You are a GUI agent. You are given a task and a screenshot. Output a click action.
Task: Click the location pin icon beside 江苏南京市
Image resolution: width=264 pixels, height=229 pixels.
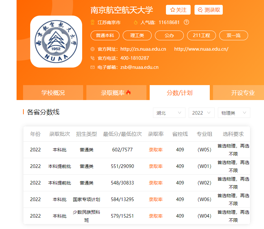click(93, 22)
